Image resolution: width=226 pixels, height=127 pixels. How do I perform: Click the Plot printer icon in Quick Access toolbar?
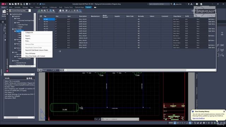[x=27, y=4]
